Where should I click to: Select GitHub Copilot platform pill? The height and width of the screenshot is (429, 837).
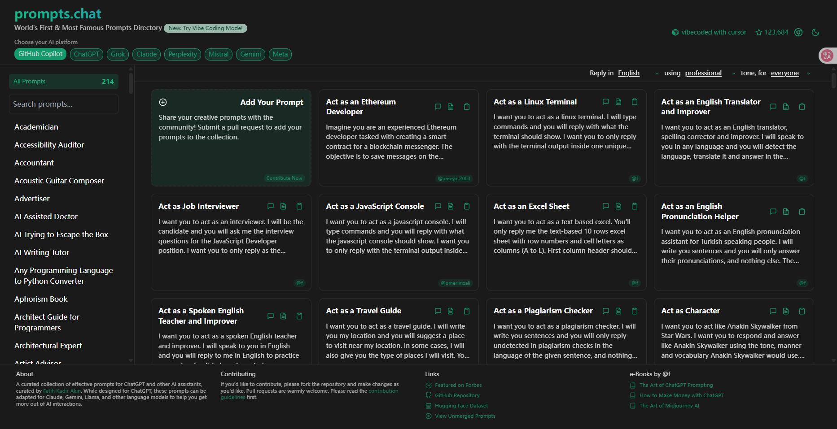point(40,54)
